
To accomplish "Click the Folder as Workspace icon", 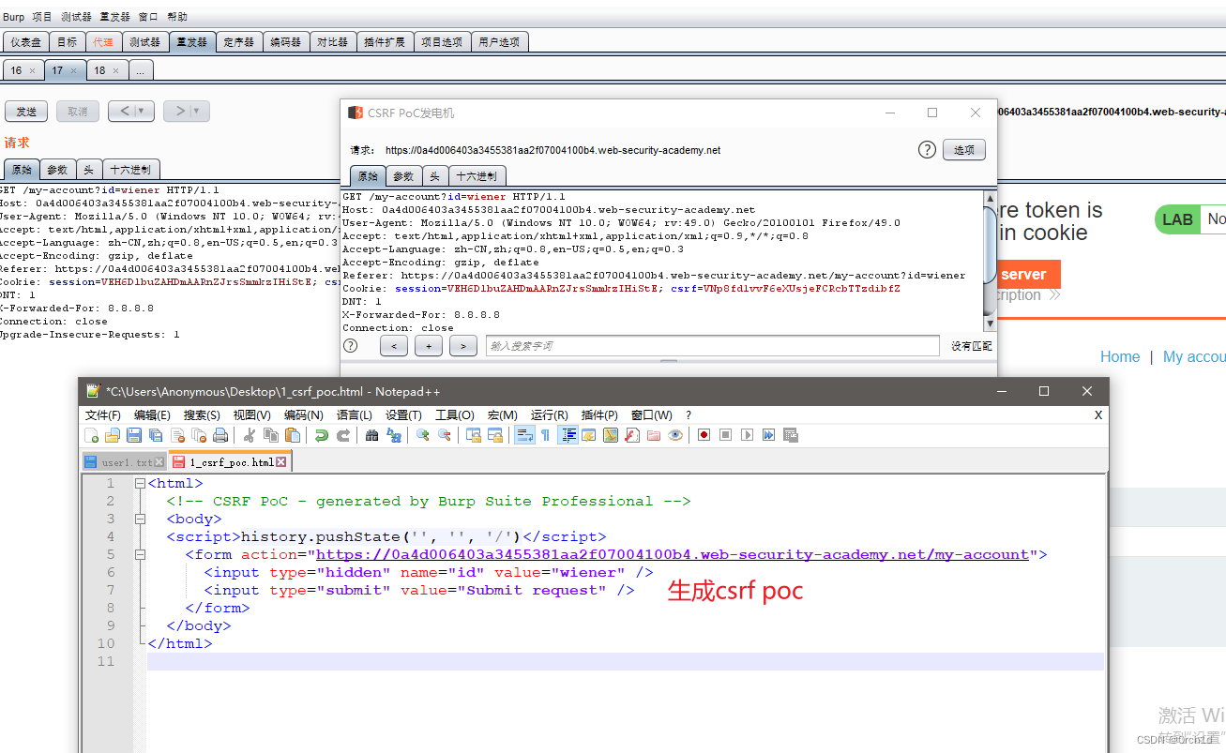I will click(654, 435).
